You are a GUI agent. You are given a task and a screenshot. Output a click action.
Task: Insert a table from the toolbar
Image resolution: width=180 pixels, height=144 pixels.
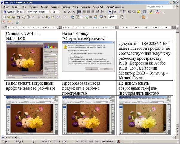pos(82,17)
